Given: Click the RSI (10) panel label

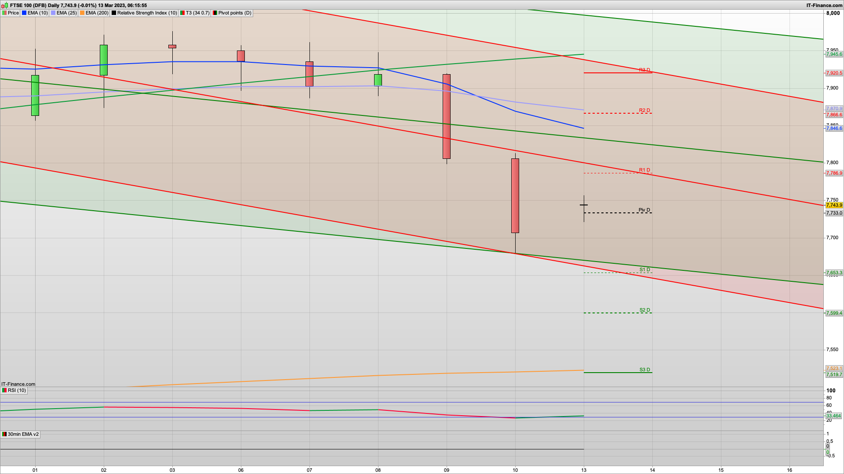Looking at the screenshot, I should click(17, 390).
